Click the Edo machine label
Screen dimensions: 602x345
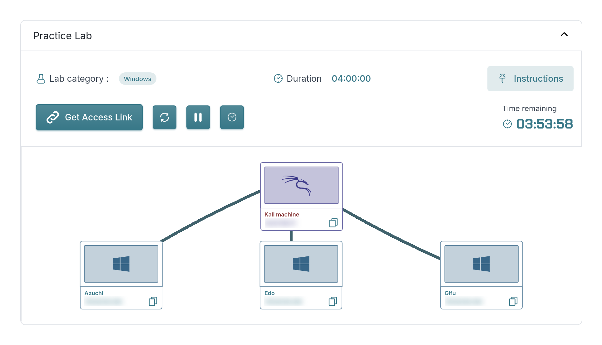coord(269,293)
